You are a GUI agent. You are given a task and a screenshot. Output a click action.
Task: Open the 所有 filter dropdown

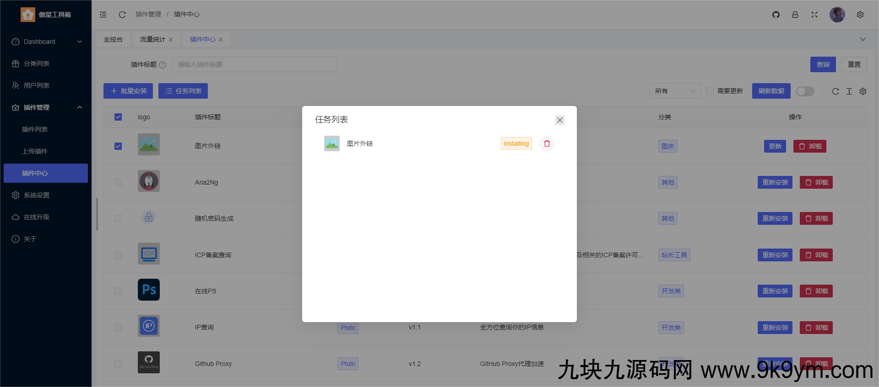coord(675,91)
